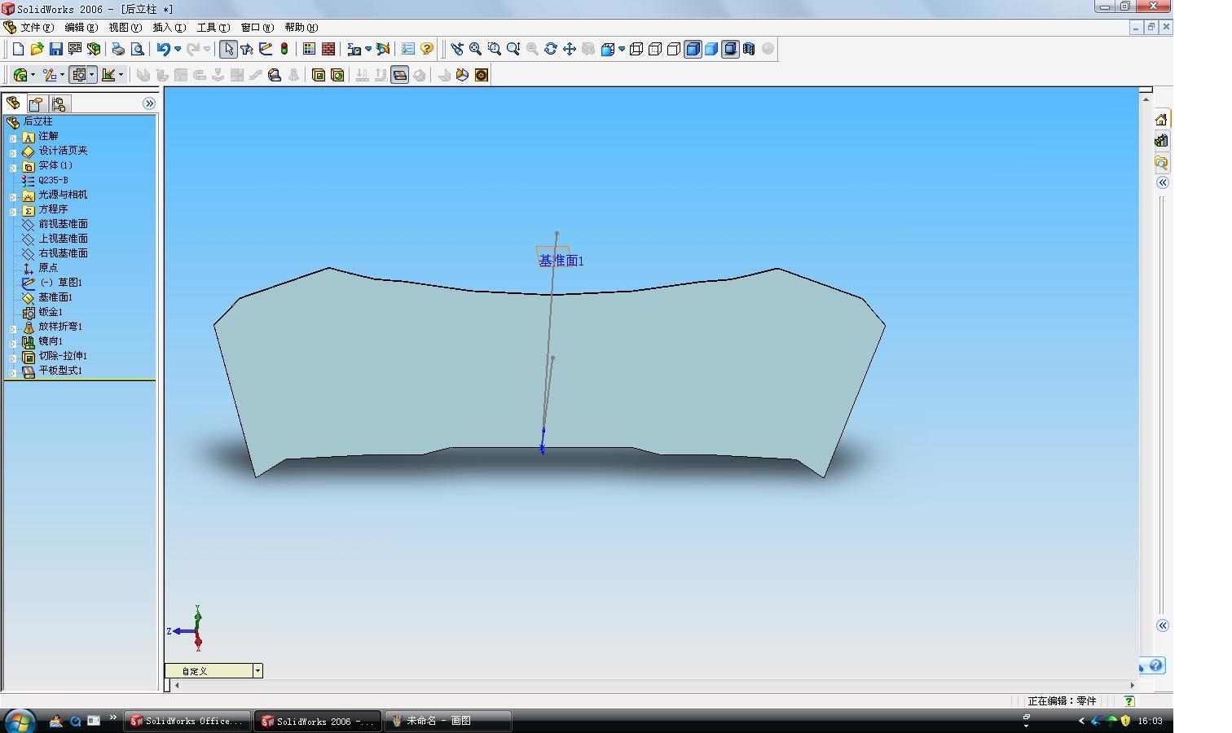Image resolution: width=1232 pixels, height=733 pixels.
Task: Select the 前视基准面 plane item
Action: pyautogui.click(x=63, y=224)
